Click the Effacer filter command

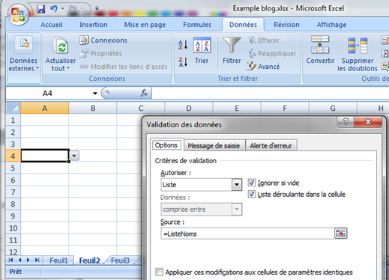pyautogui.click(x=263, y=40)
